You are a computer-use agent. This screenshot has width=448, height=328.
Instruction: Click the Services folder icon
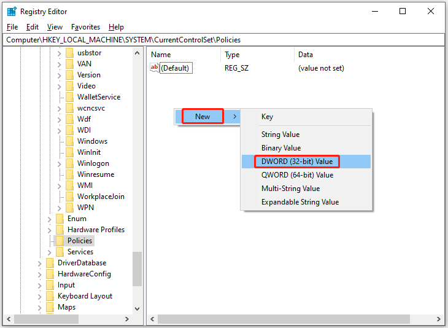click(x=60, y=252)
